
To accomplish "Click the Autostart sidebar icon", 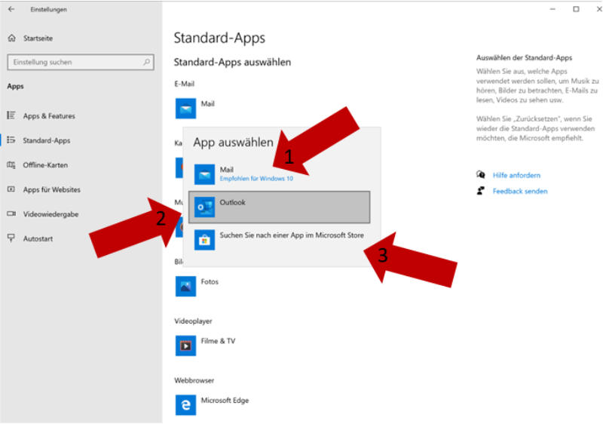I will 11,238.
